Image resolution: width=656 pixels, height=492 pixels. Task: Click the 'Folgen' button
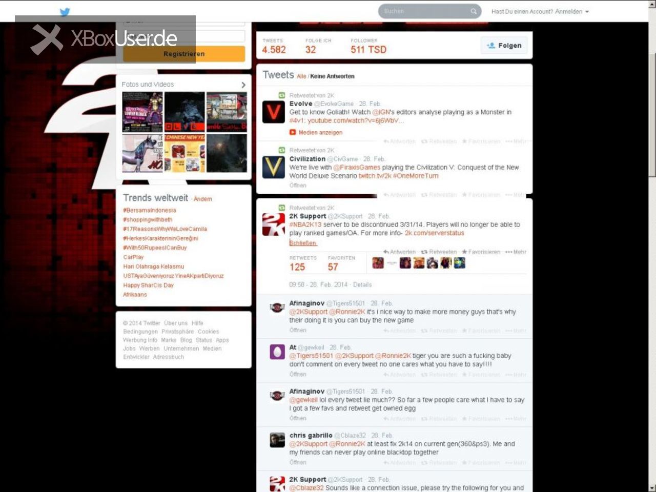point(504,46)
